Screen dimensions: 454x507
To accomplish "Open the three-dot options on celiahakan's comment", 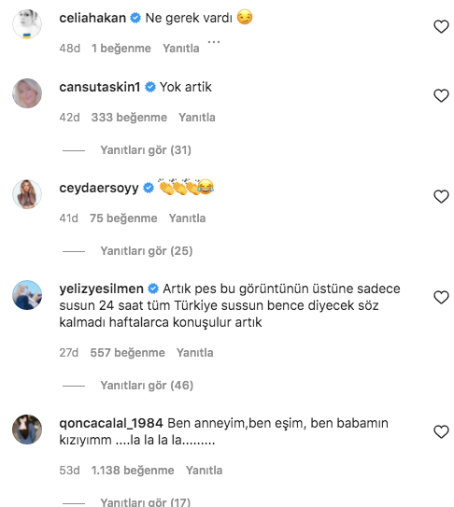I will [214, 42].
